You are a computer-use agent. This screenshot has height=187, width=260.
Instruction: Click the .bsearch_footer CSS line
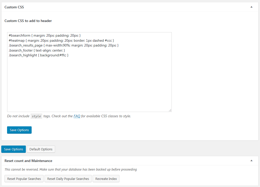pyautogui.click(x=37, y=50)
